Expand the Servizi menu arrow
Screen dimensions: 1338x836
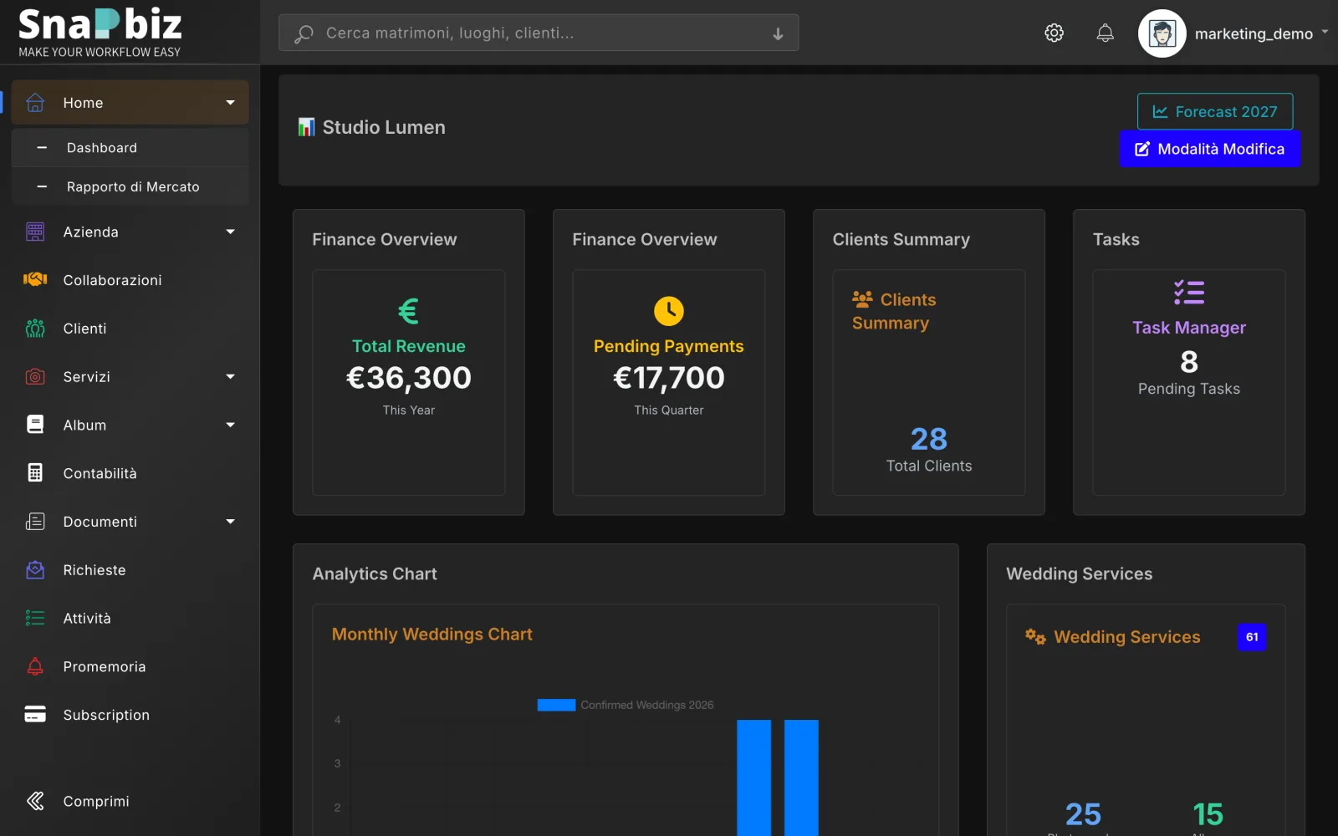click(231, 377)
